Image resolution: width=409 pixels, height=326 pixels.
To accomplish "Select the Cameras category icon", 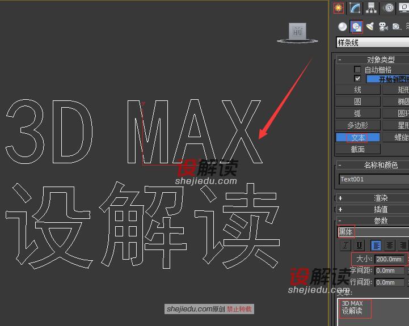I will pyautogui.click(x=383, y=26).
